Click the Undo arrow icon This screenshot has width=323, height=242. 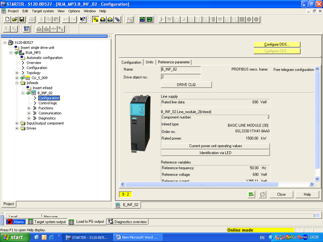(66, 19)
